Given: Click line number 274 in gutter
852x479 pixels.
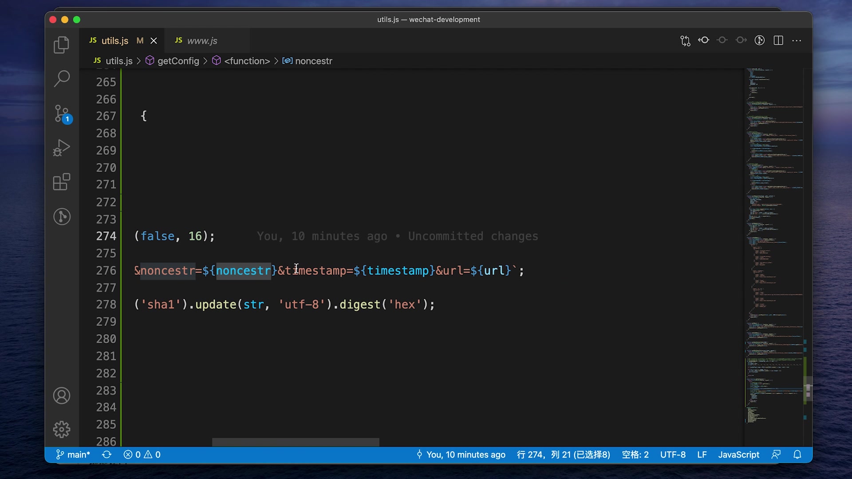Looking at the screenshot, I should pyautogui.click(x=106, y=236).
